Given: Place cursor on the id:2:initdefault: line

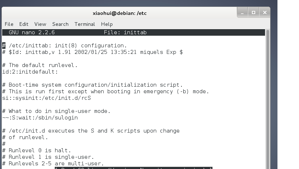Looking at the screenshot, I should click(x=30, y=72).
